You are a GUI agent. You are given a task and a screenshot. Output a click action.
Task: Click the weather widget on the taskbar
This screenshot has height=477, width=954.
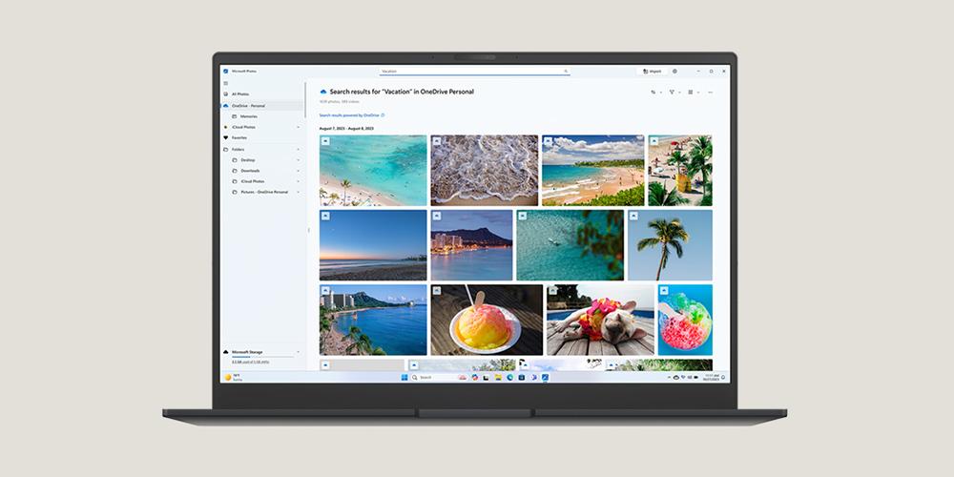(x=233, y=378)
